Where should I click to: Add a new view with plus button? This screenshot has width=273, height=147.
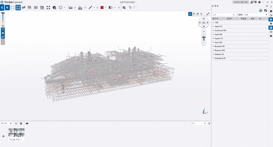pos(3,136)
